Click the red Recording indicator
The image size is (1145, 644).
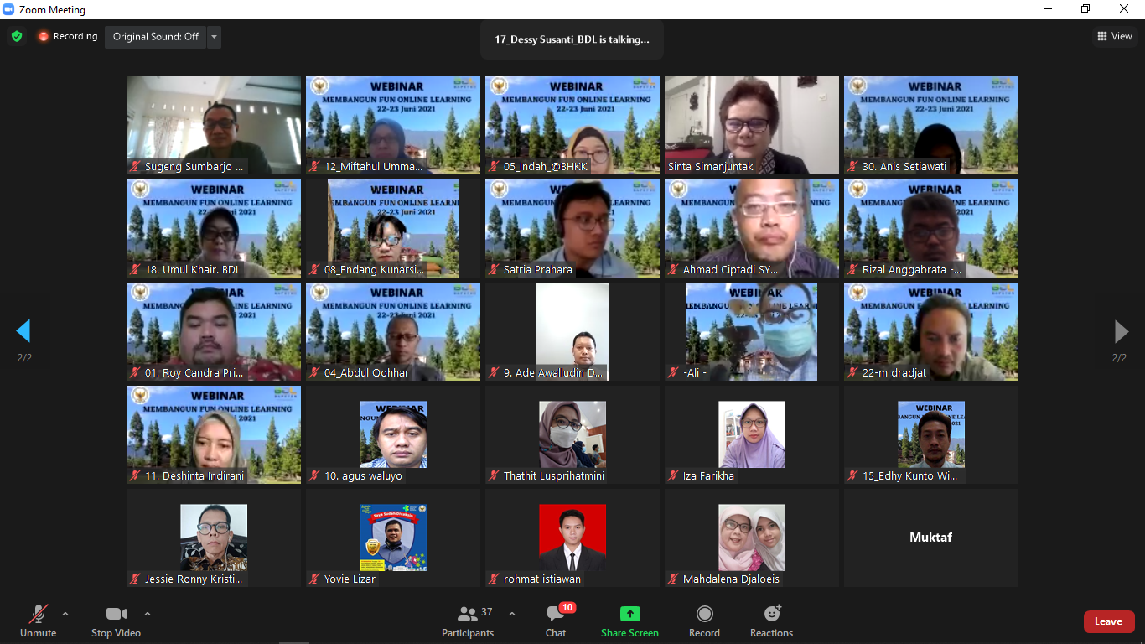(x=67, y=36)
